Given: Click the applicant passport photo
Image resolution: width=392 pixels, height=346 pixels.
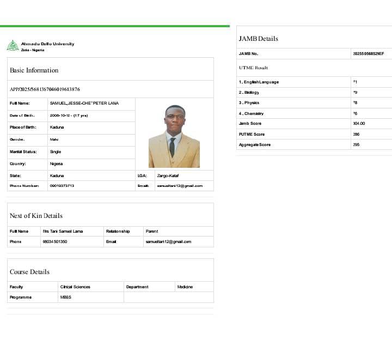Looking at the screenshot, I should point(174,136).
